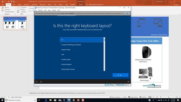
Task: Click Save icon in Quick Access toolbar
Action: click(x=3, y=2)
